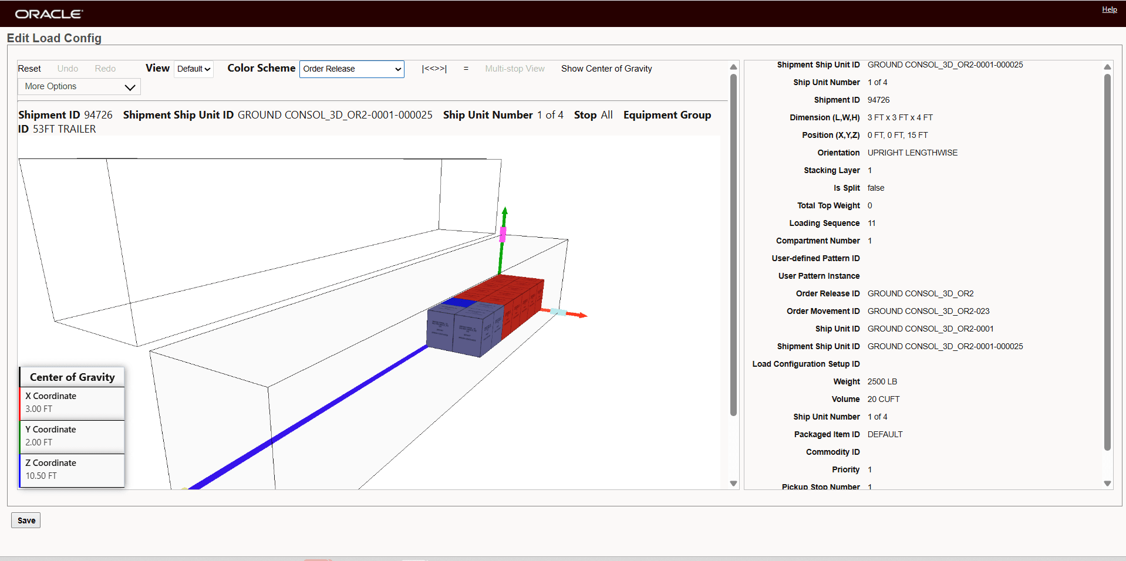Open the View Default dropdown
Viewport: 1126px width, 561px height.
coord(194,69)
